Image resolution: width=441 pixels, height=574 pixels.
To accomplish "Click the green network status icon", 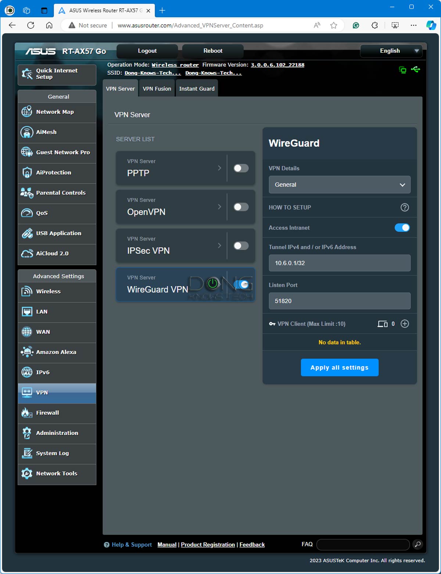I will (x=403, y=70).
